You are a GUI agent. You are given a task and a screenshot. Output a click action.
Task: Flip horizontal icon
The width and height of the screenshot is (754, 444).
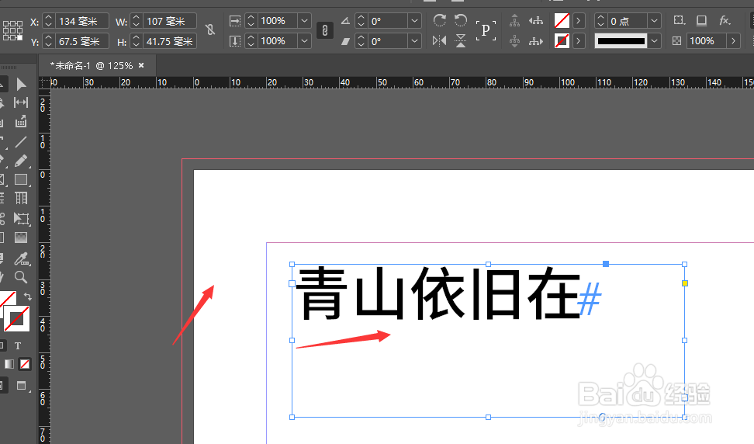pos(439,41)
